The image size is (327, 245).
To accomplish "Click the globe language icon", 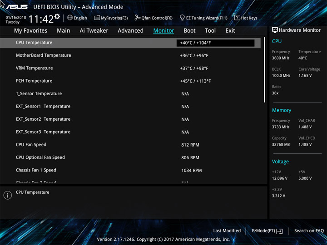I will (70, 18).
